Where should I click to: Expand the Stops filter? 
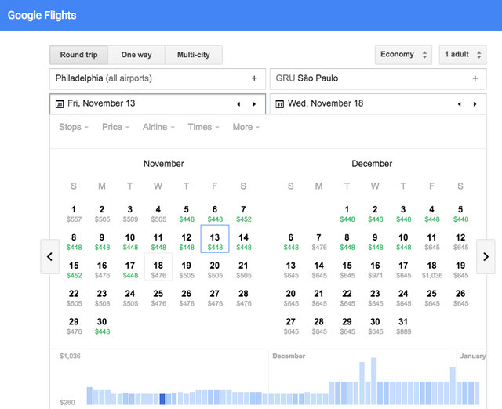pyautogui.click(x=74, y=127)
